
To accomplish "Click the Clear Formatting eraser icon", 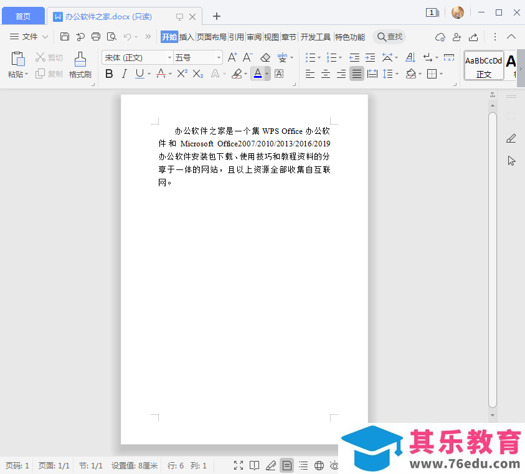I will coord(265,58).
